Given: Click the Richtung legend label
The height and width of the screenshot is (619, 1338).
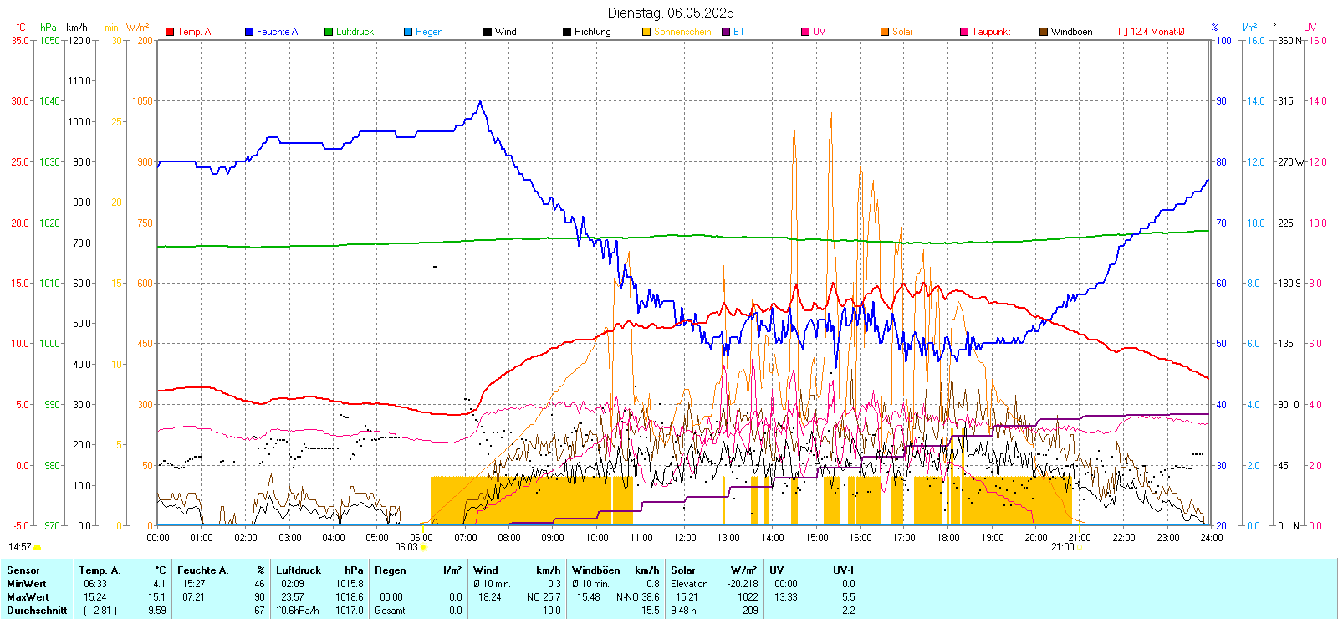Looking at the screenshot, I should 592,32.
